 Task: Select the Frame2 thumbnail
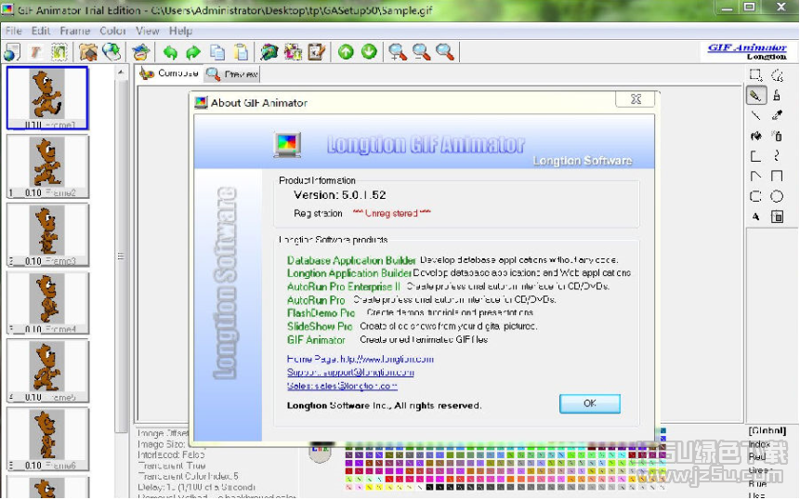tap(47, 165)
